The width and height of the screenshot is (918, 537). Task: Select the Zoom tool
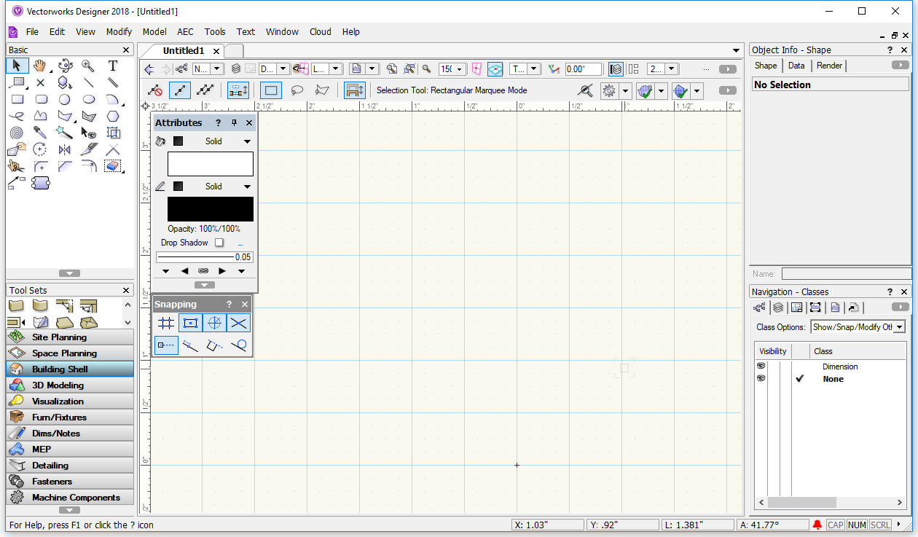pos(88,66)
